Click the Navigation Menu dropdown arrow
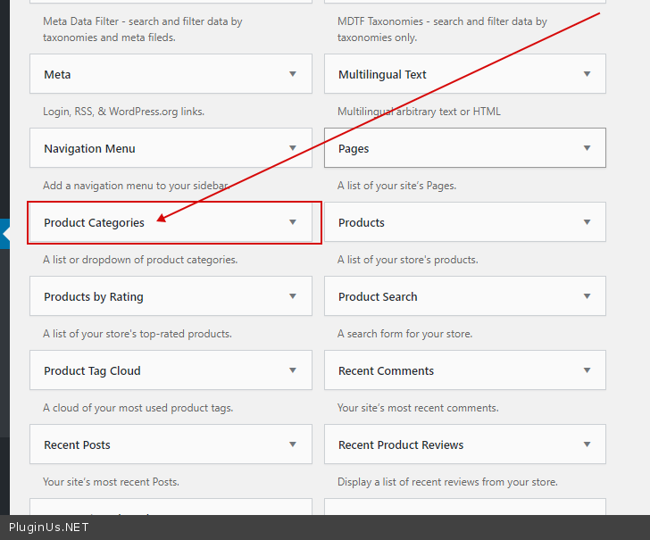 pos(293,148)
